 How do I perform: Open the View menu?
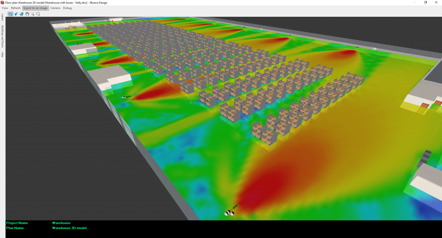[x=5, y=8]
